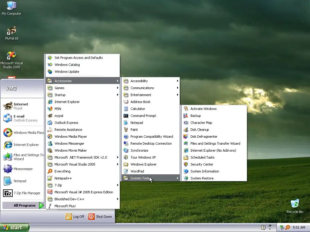The width and height of the screenshot is (310, 232).
Task: Open System Information icon
Action: click(x=186, y=171)
